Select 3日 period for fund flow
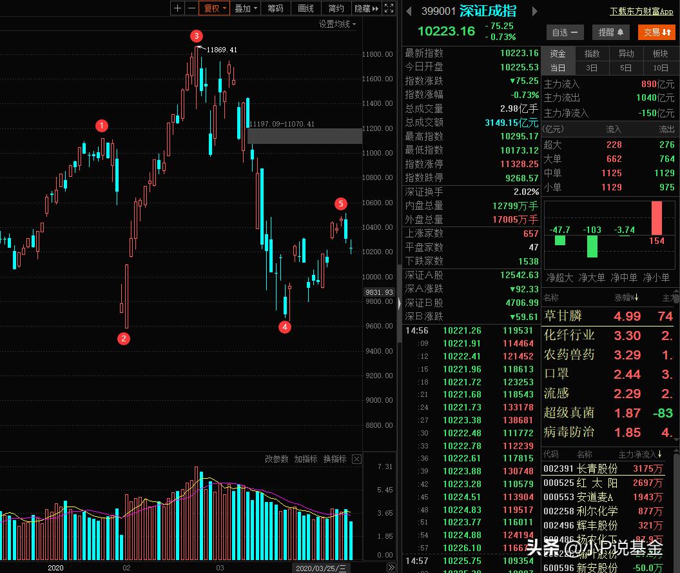Screen dimensions: 680x573 pos(592,68)
